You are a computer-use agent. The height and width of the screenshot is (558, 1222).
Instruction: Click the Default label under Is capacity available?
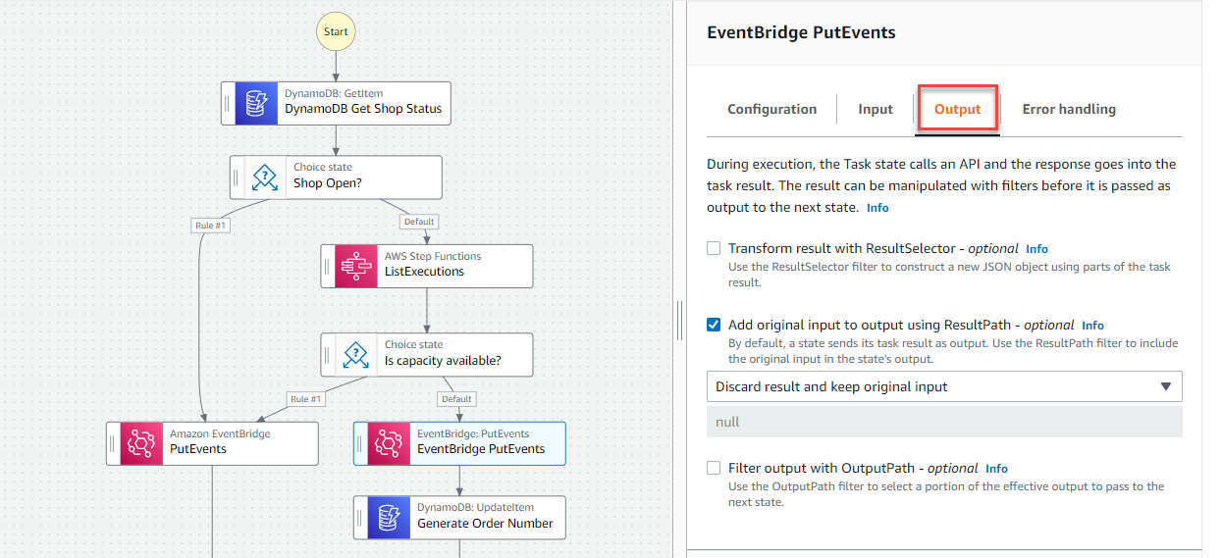point(456,398)
